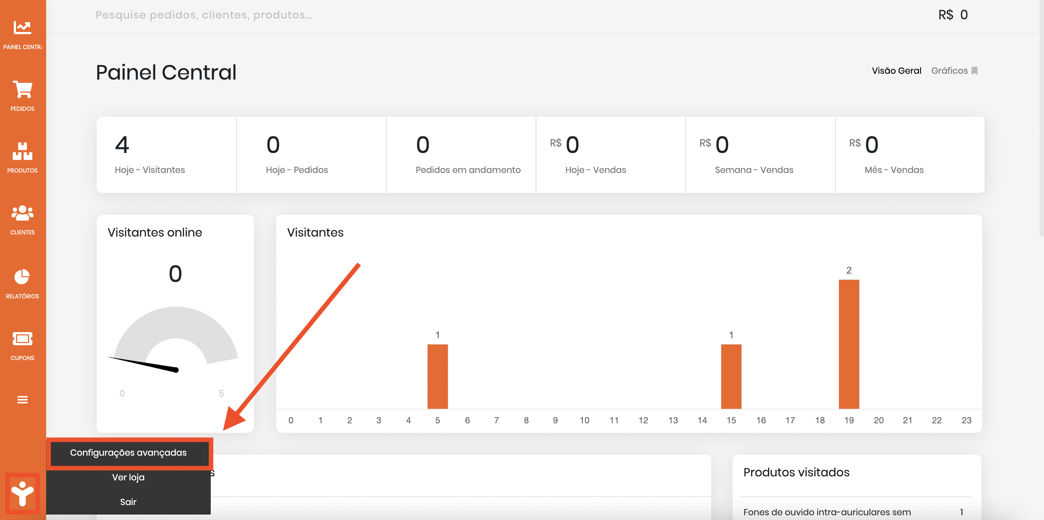Select Configurações avançadas menu entry
The width and height of the screenshot is (1044, 520).
point(128,452)
